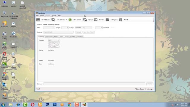
Task: Open the Help menu
Action: (x=59, y=16)
